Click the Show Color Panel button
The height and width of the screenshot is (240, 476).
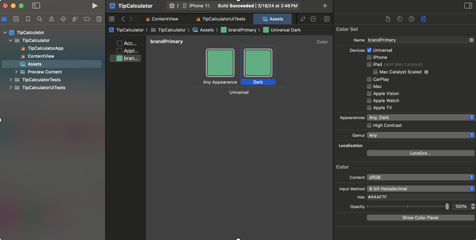[x=421, y=218]
